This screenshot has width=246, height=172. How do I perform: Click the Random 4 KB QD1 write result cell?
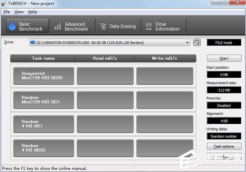[165, 124]
